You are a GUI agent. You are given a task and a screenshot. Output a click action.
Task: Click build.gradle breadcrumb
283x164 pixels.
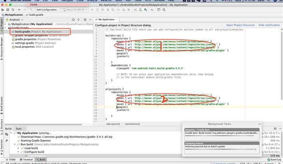coord(35,15)
